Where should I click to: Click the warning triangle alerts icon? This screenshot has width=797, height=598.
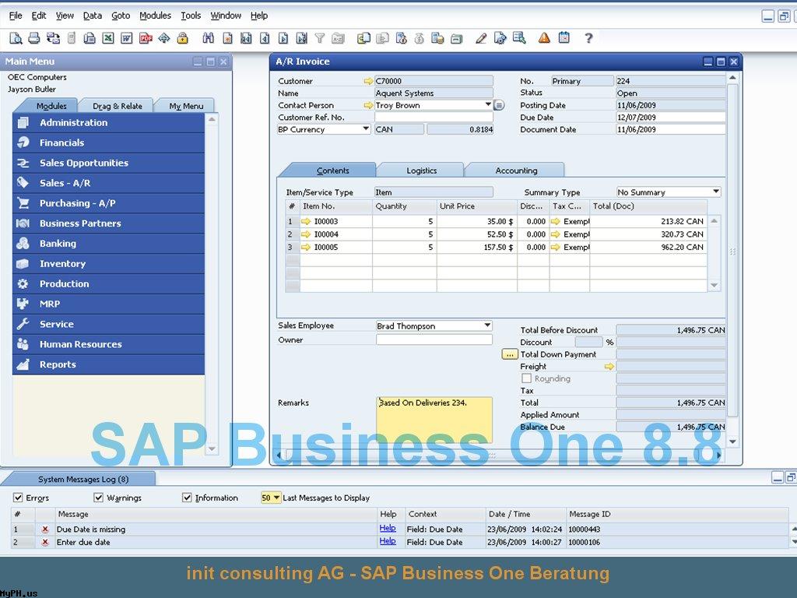pyautogui.click(x=544, y=37)
